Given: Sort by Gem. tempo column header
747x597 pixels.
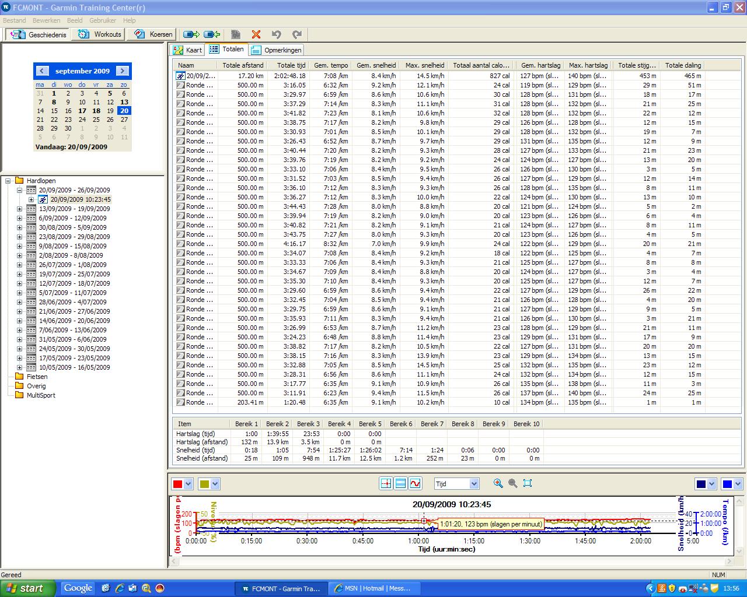Looking at the screenshot, I should [330, 65].
